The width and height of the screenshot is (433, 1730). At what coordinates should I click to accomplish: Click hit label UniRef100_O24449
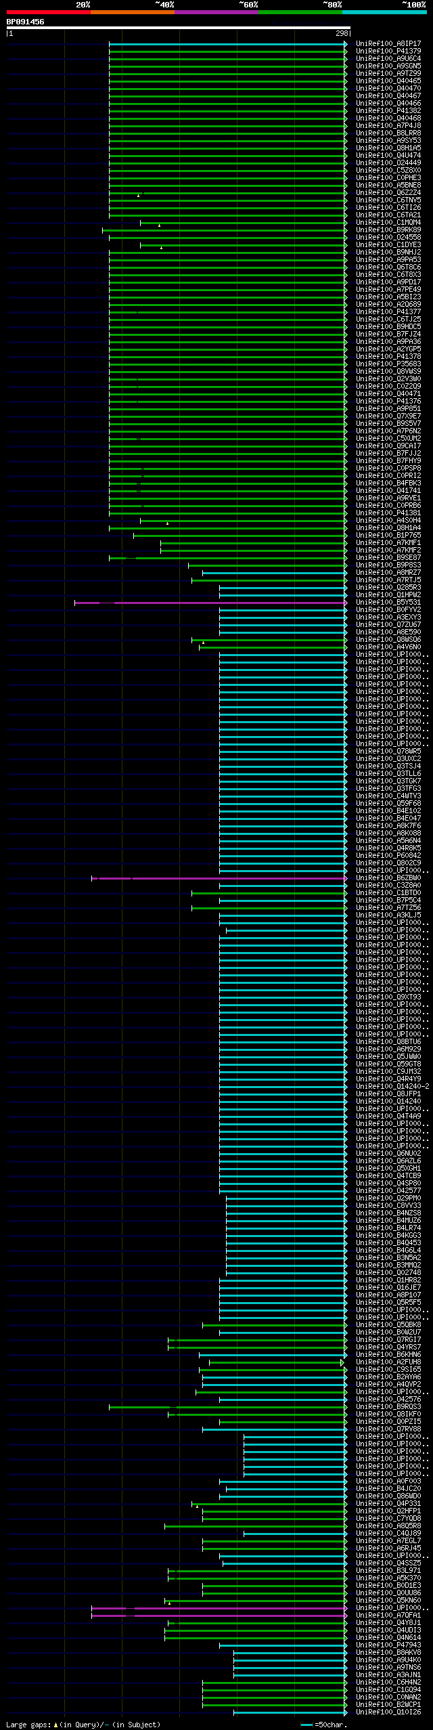click(388, 163)
